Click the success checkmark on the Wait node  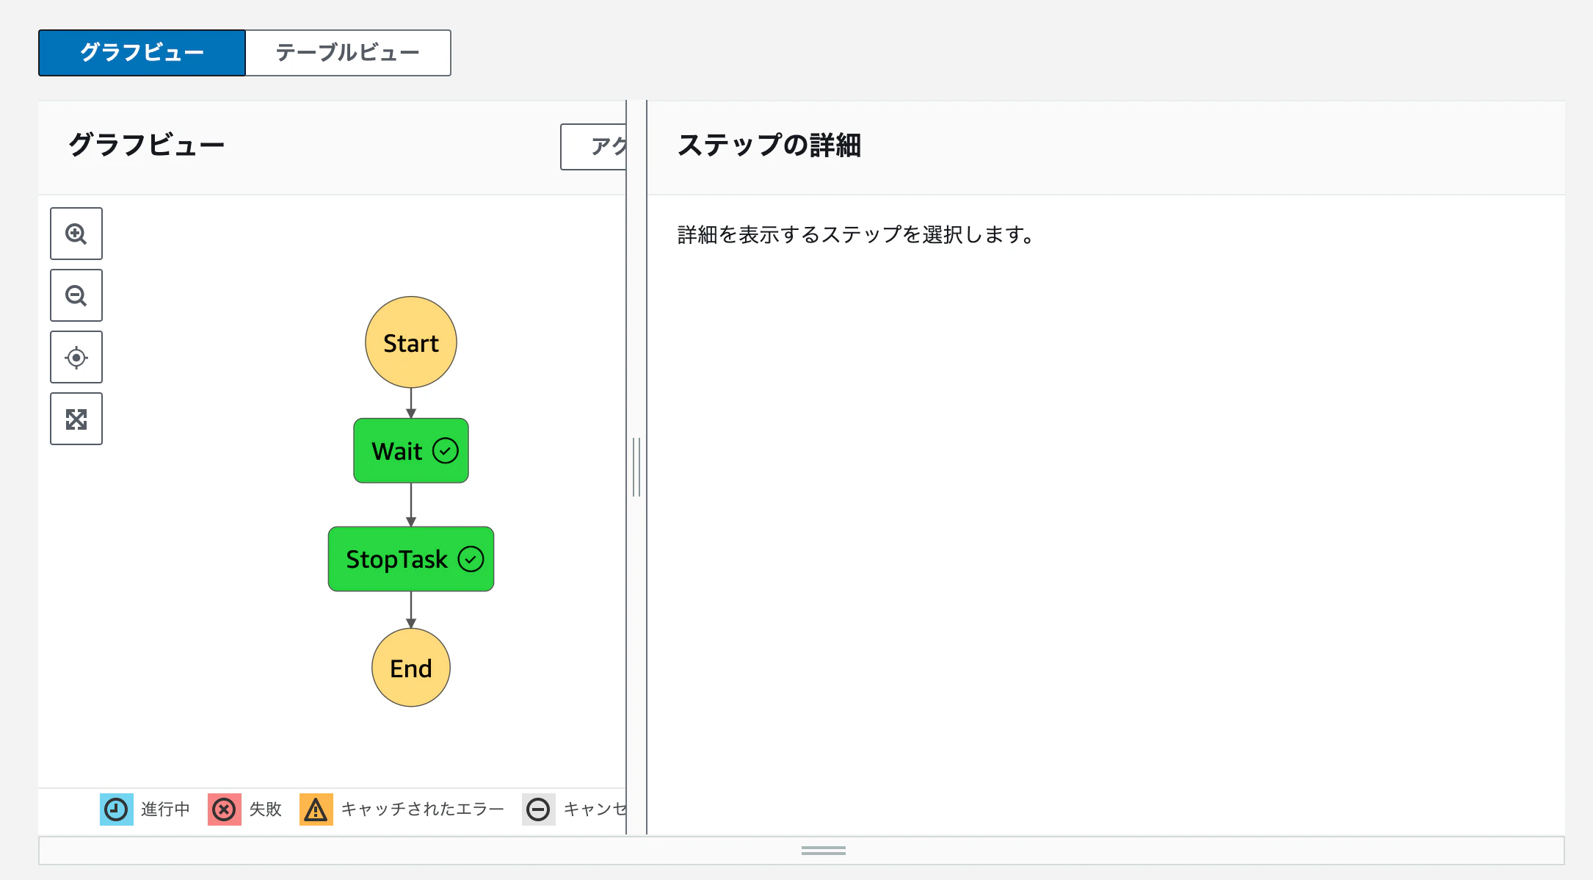(x=445, y=450)
